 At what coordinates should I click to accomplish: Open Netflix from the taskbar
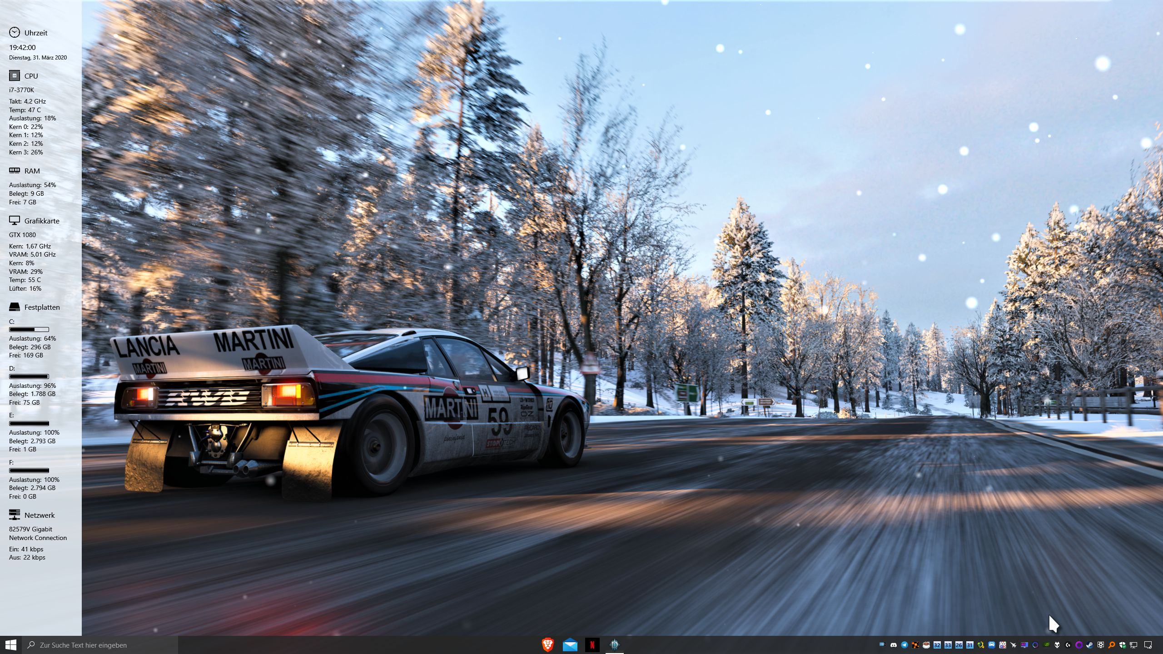[592, 645]
